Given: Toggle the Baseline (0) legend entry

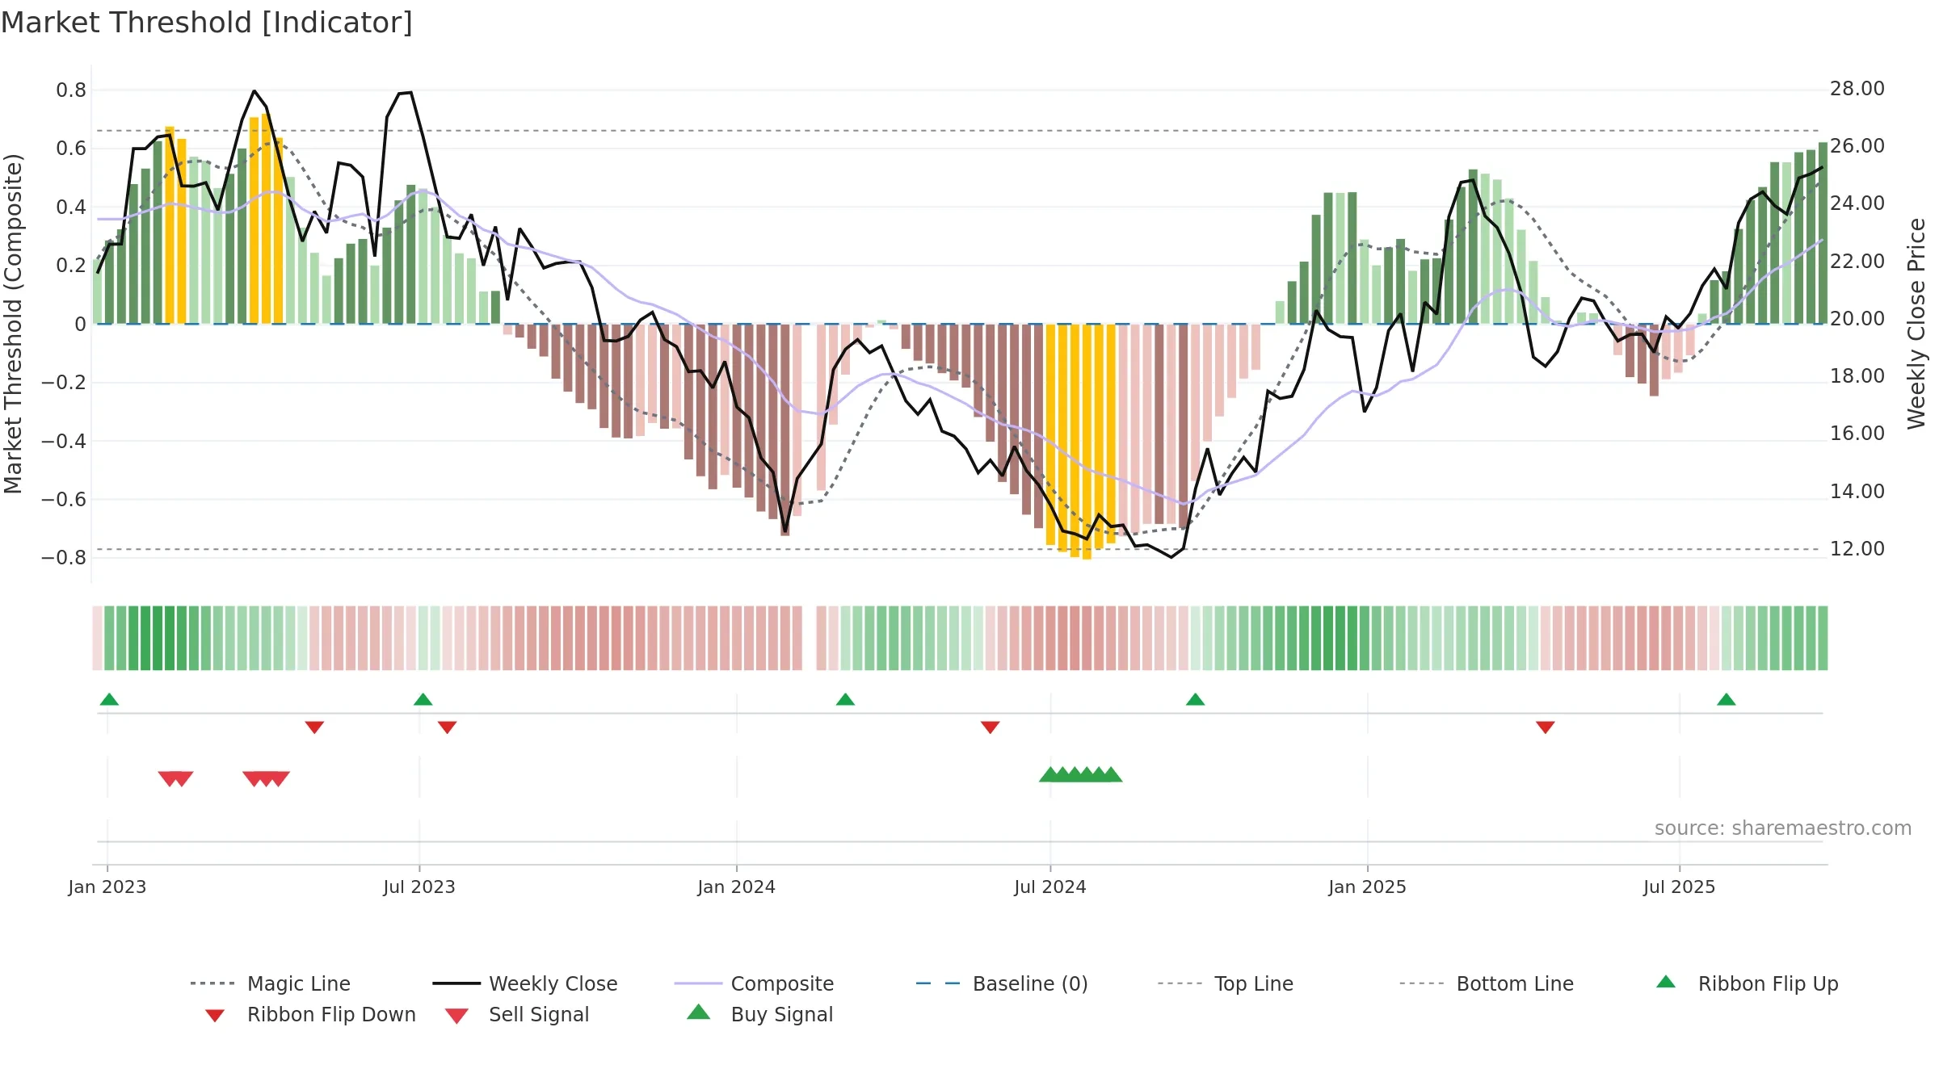Looking at the screenshot, I should [1002, 983].
